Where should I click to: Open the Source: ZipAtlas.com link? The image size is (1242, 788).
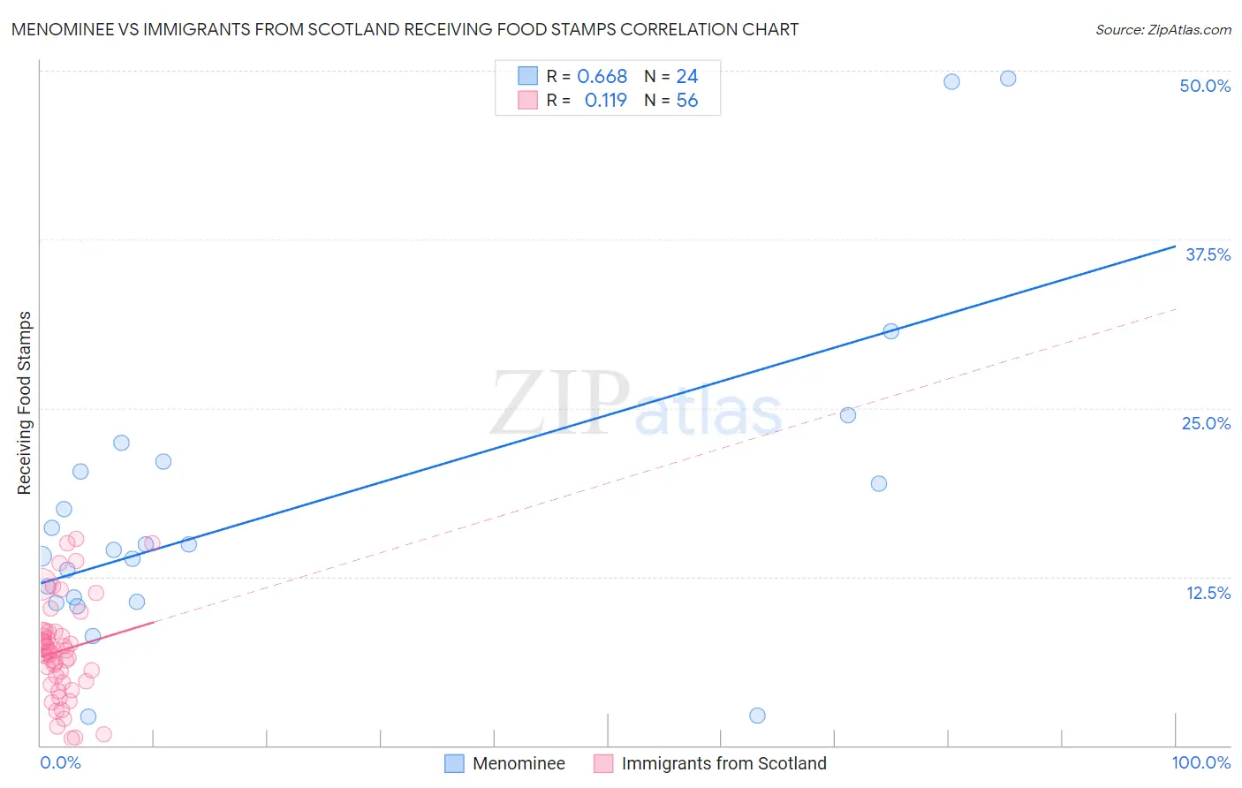pyautogui.click(x=1162, y=29)
